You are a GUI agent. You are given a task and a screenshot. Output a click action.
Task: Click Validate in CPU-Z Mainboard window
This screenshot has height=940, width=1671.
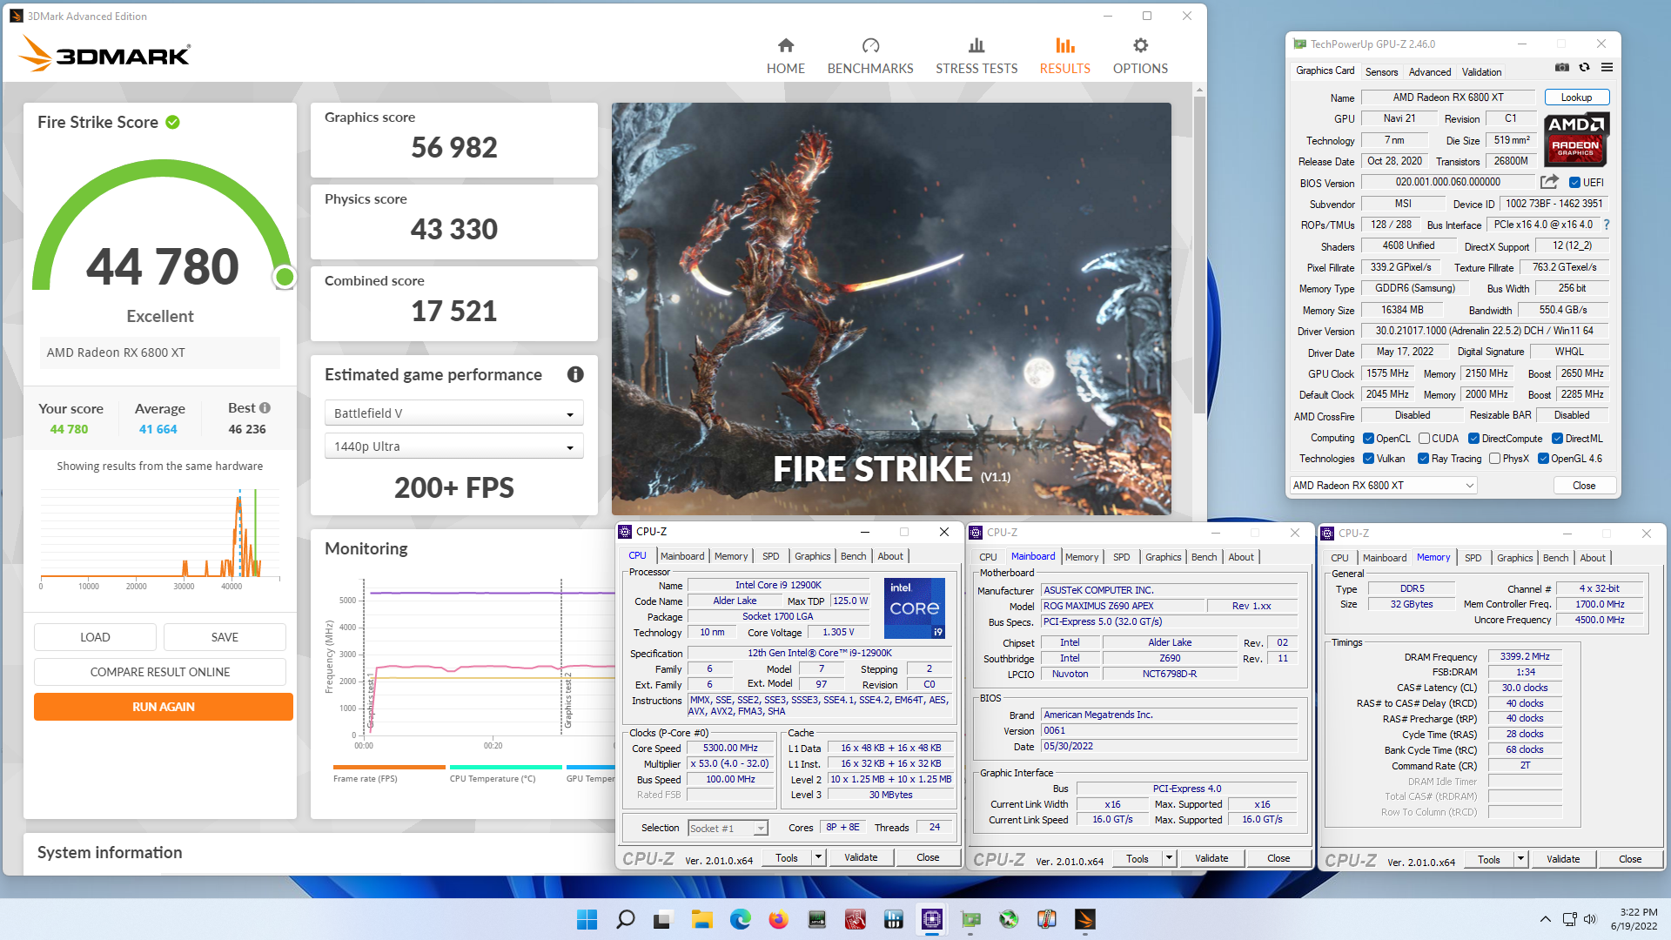point(1211,858)
